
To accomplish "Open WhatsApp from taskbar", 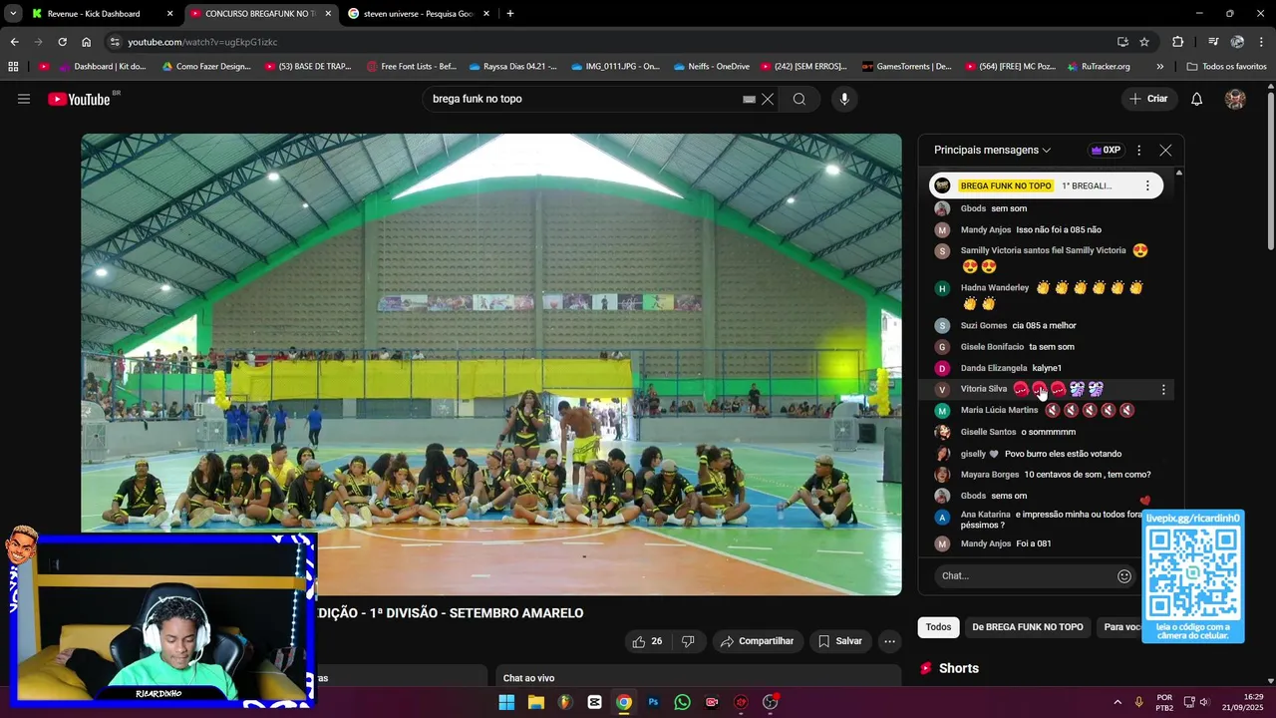I will (x=682, y=702).
